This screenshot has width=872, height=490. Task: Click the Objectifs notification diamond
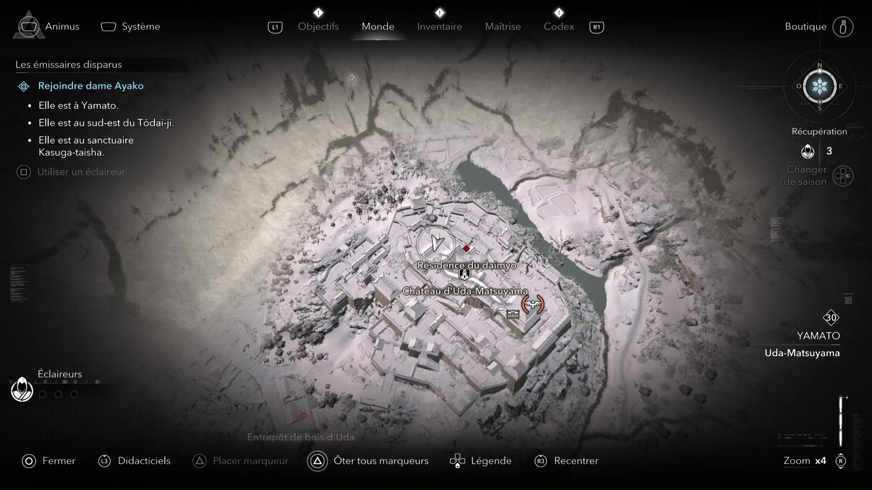318,12
